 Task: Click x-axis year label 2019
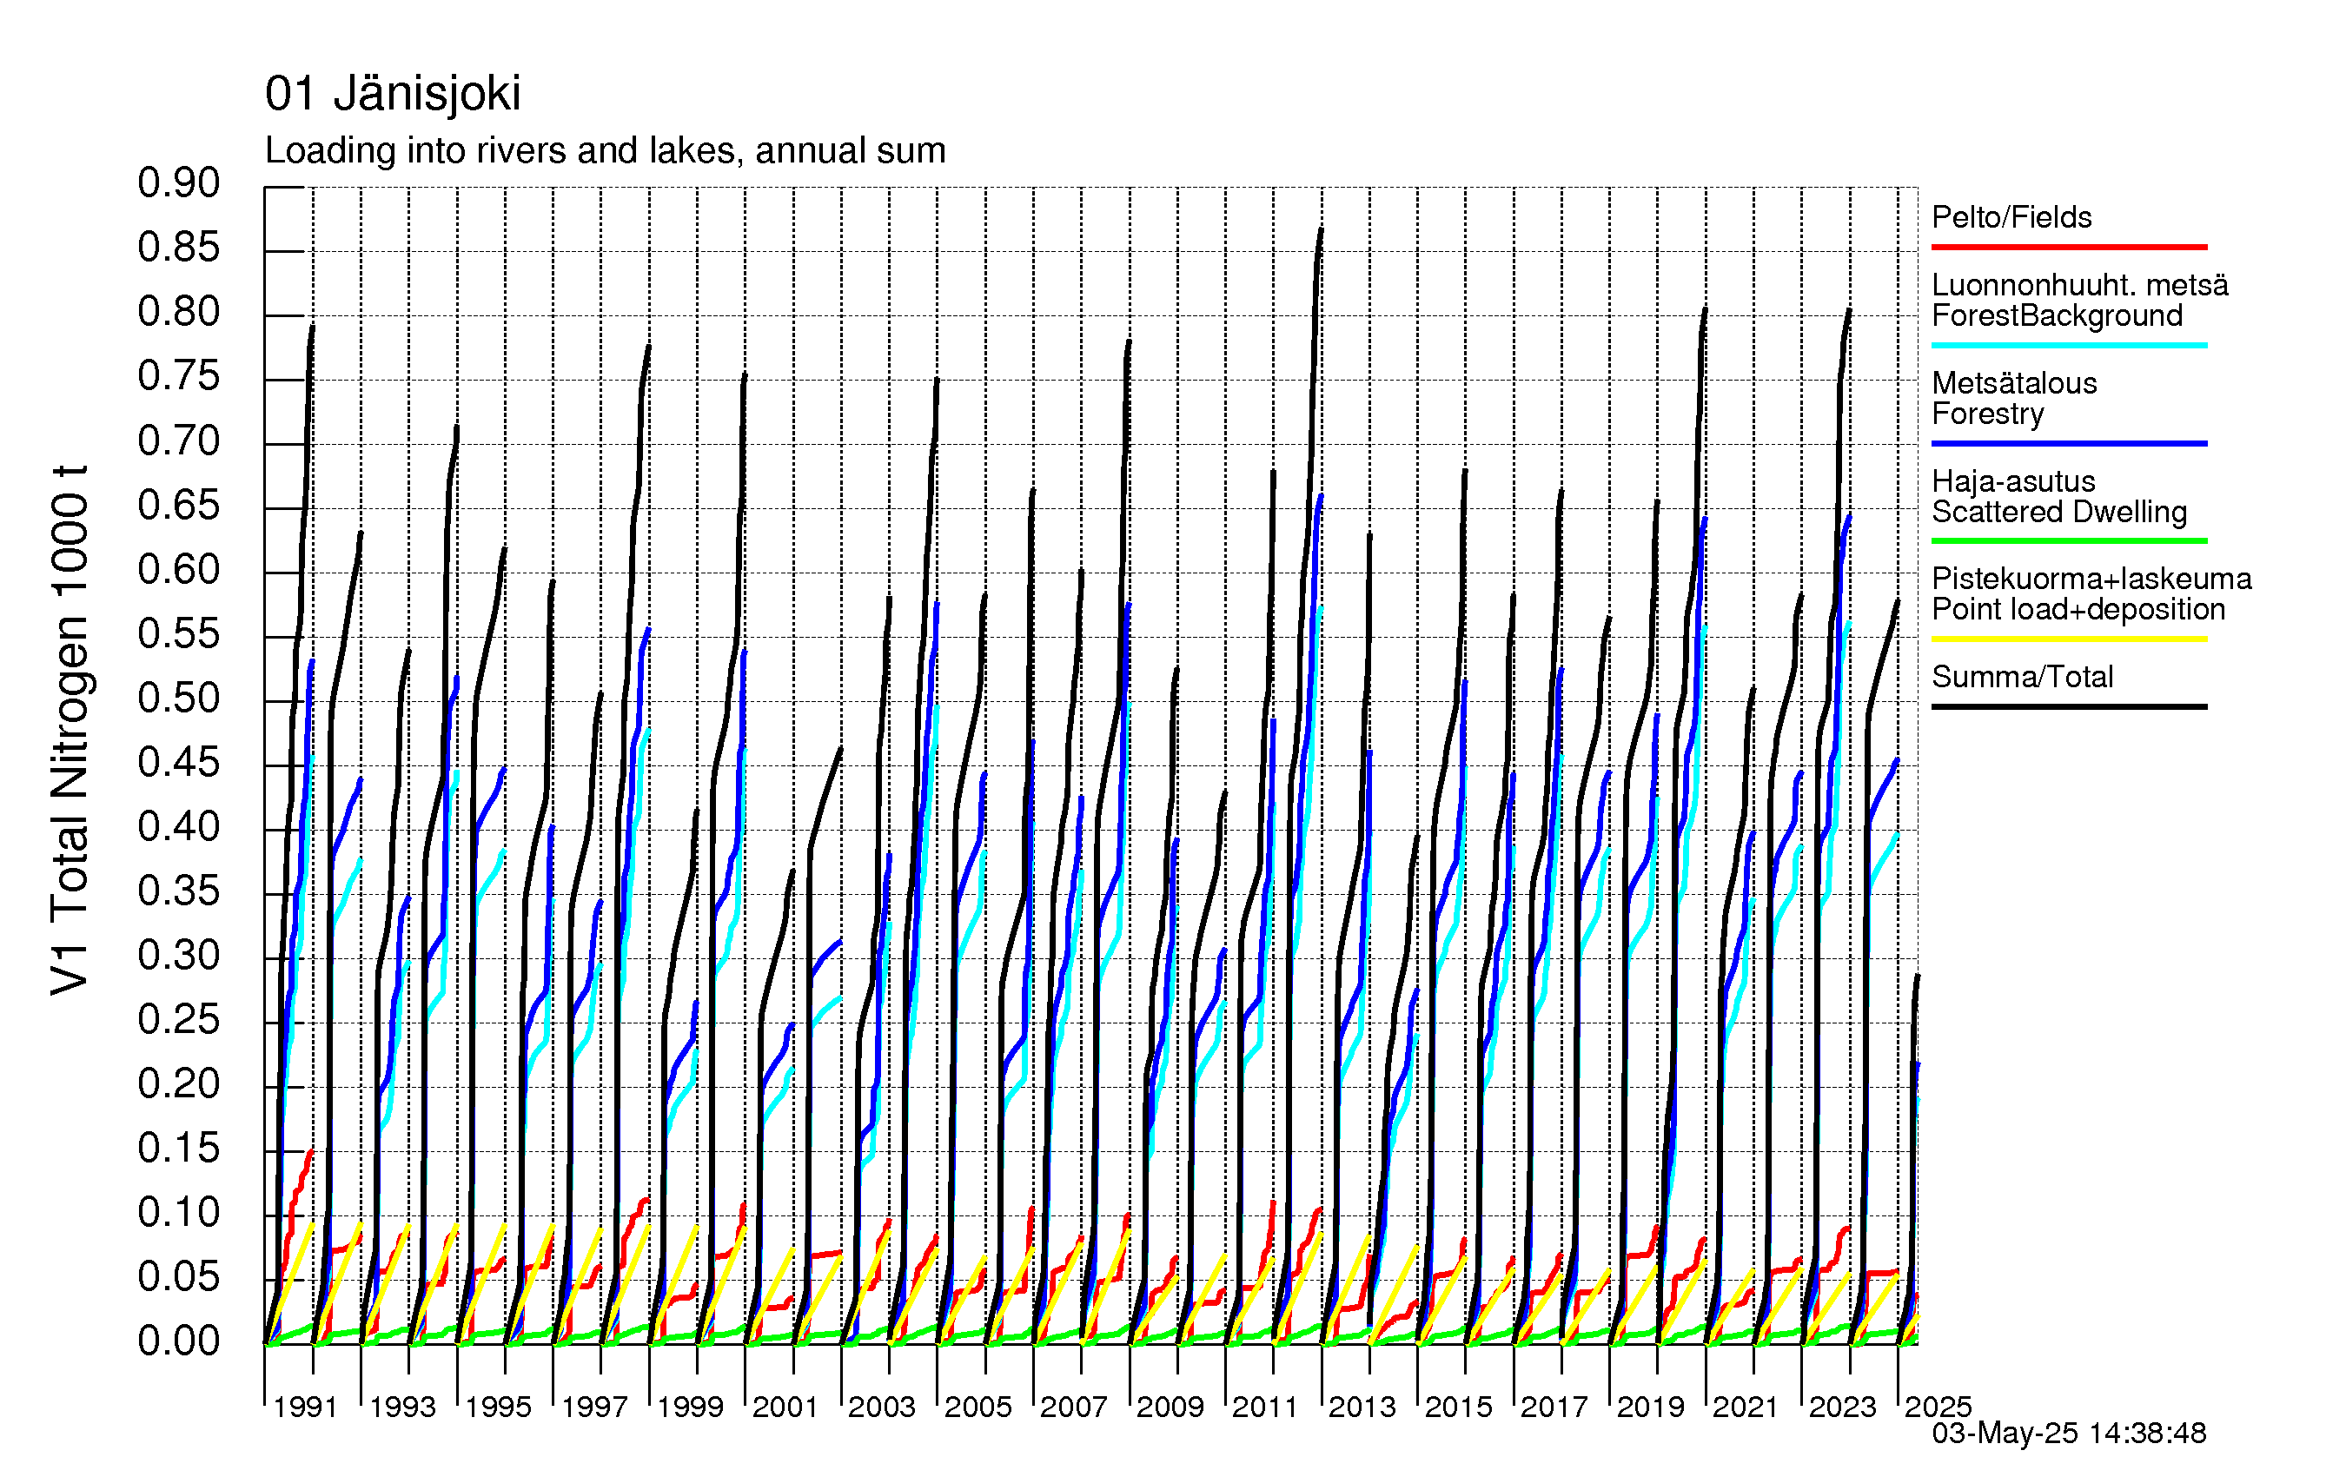[x=1650, y=1407]
